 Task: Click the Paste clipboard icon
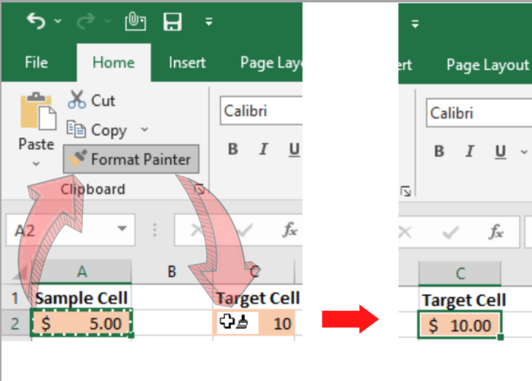point(38,111)
